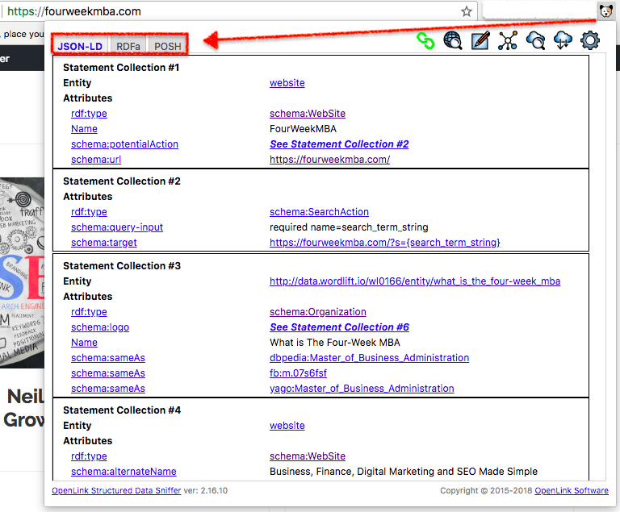Viewport: 620px width, 512px height.
Task: Open fb:m.07s6fsf link
Action: (x=298, y=373)
